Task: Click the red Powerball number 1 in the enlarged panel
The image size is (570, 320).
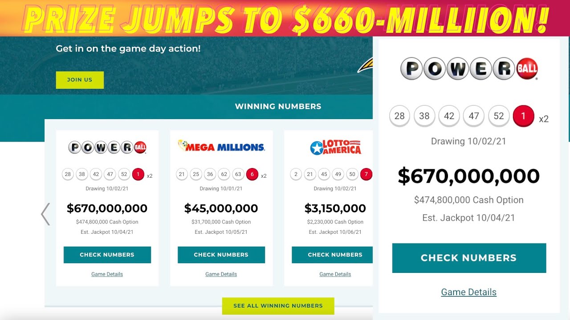Action: pos(523,116)
